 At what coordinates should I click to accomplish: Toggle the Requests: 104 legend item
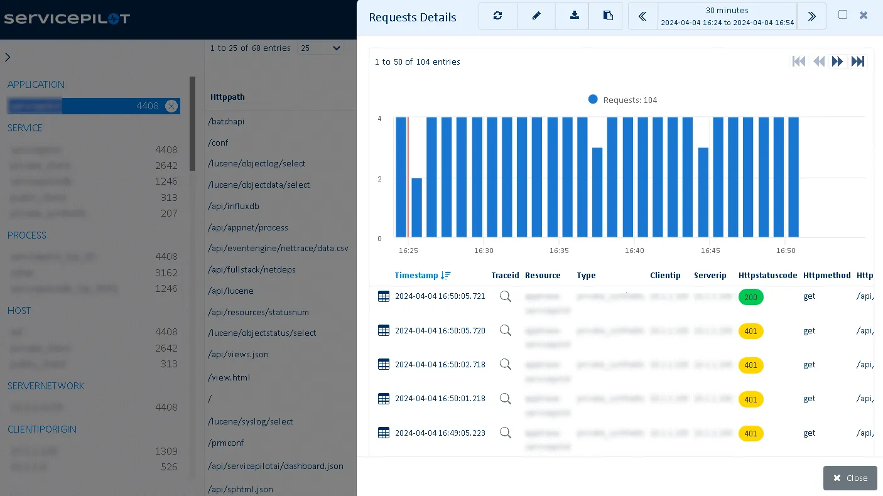[x=622, y=99]
